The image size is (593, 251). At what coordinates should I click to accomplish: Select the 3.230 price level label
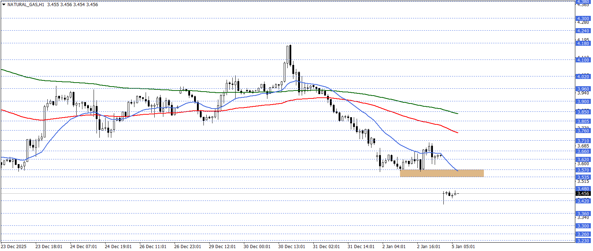(583, 241)
